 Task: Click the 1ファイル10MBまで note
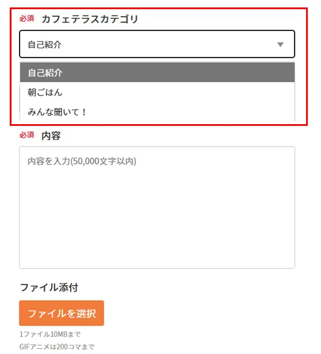(50, 334)
